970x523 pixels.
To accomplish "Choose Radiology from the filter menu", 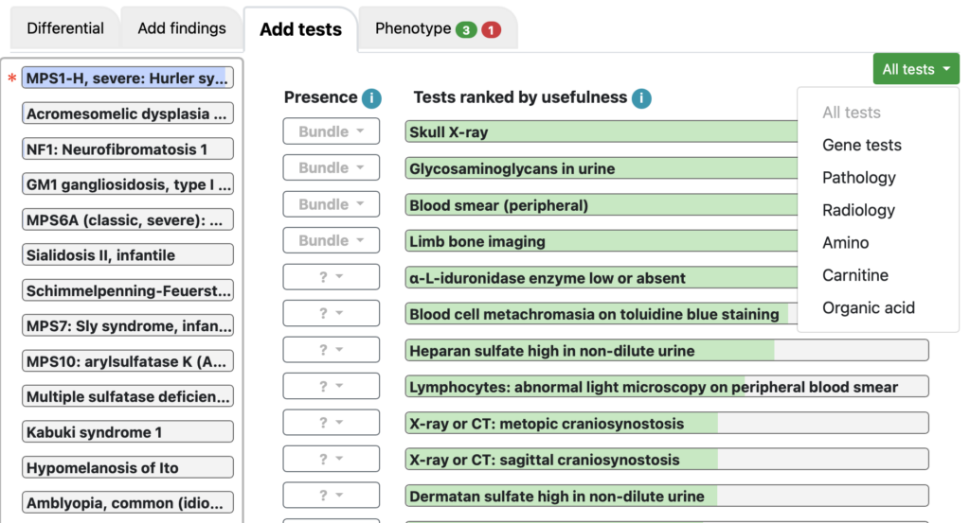I will coord(858,210).
